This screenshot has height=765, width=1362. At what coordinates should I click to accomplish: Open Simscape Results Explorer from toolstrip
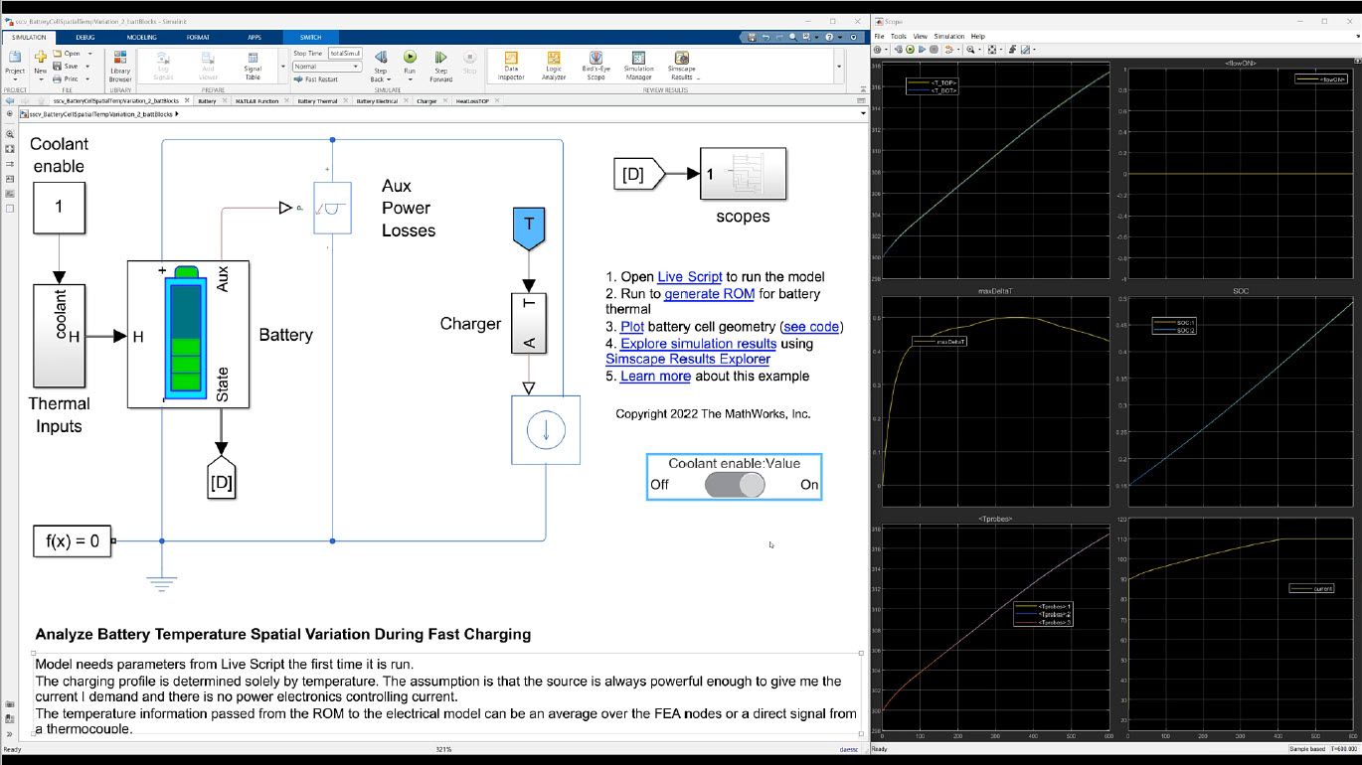click(x=681, y=66)
